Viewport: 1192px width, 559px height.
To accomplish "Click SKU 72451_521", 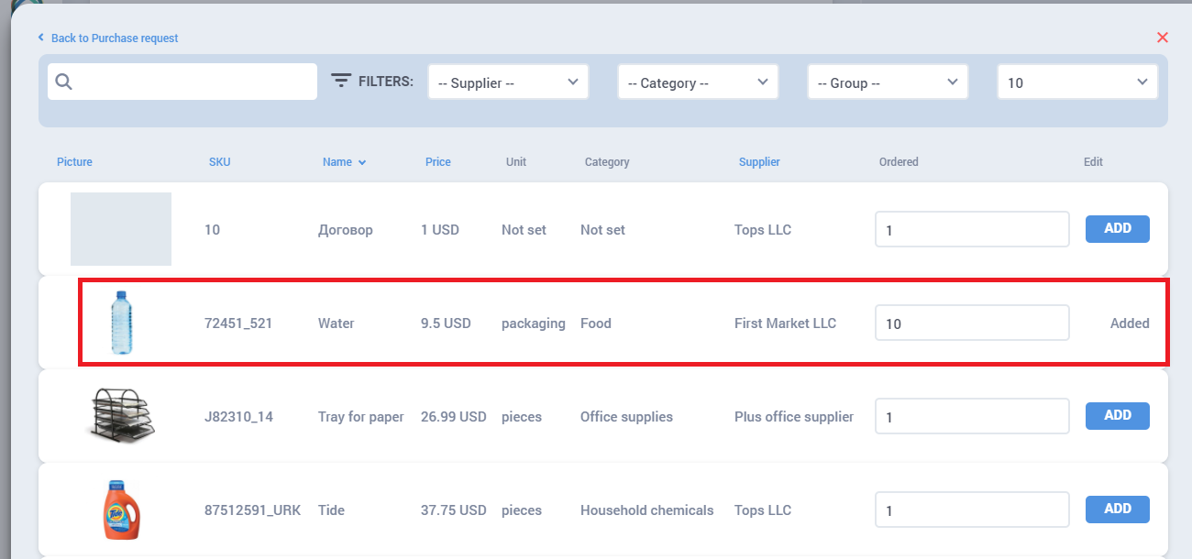I will [238, 323].
